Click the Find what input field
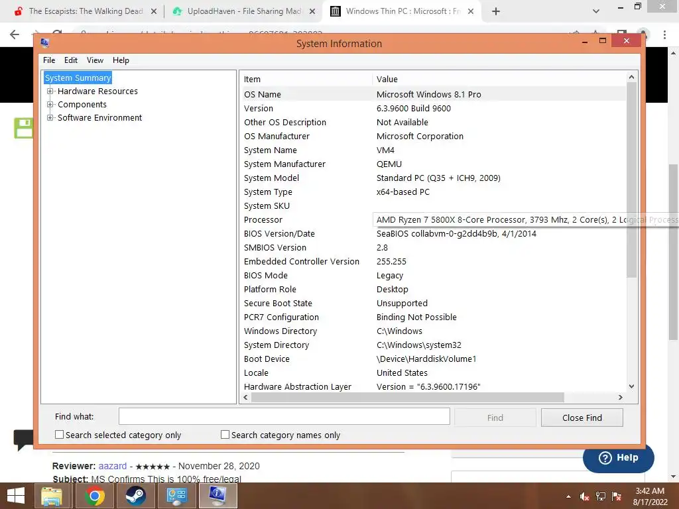679x509 pixels. pyautogui.click(x=284, y=416)
